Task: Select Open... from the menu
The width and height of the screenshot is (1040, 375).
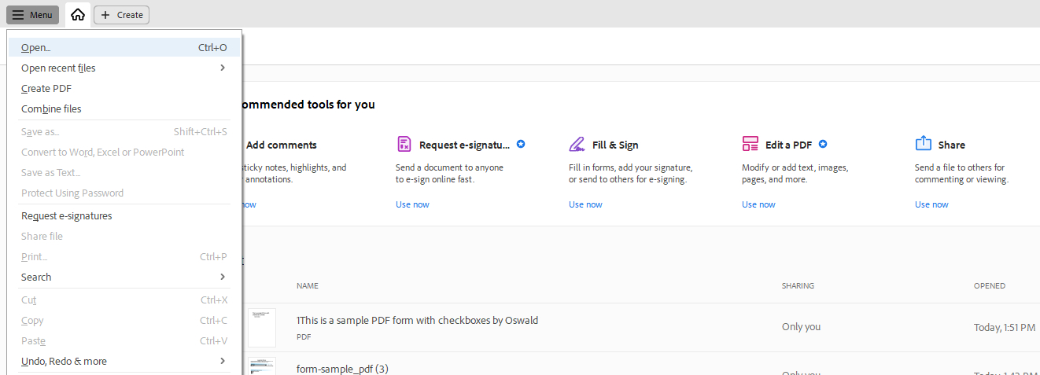Action: pos(36,48)
